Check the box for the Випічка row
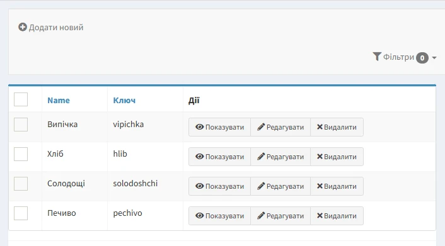This screenshot has height=246, width=445. click(x=21, y=125)
